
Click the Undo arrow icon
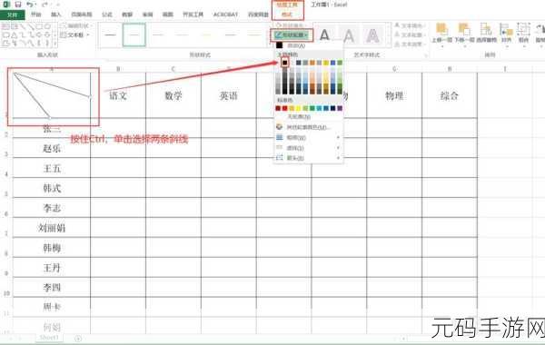click(x=30, y=5)
